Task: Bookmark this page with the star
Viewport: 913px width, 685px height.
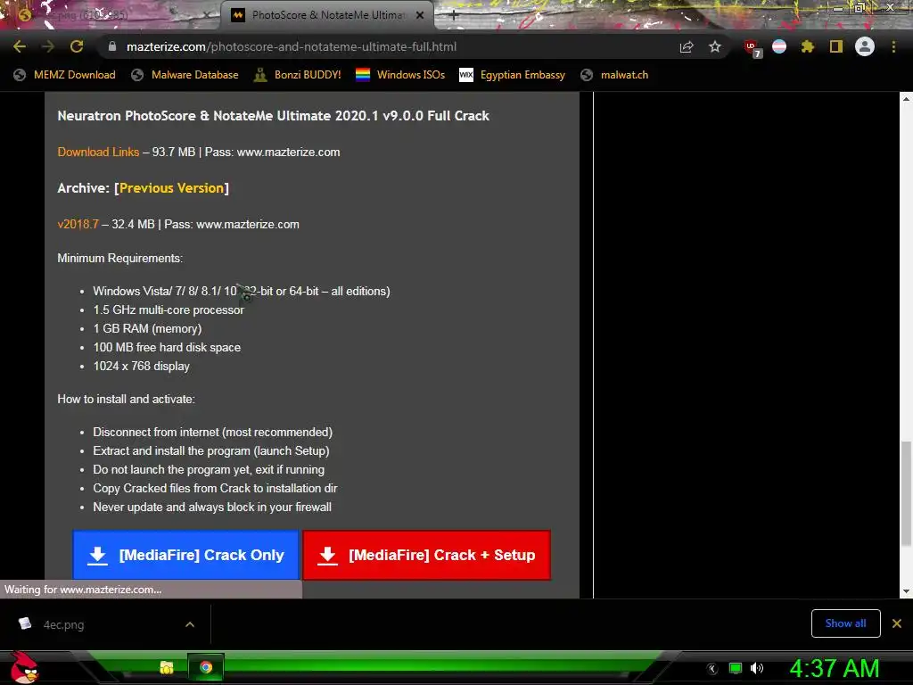Action: point(715,46)
